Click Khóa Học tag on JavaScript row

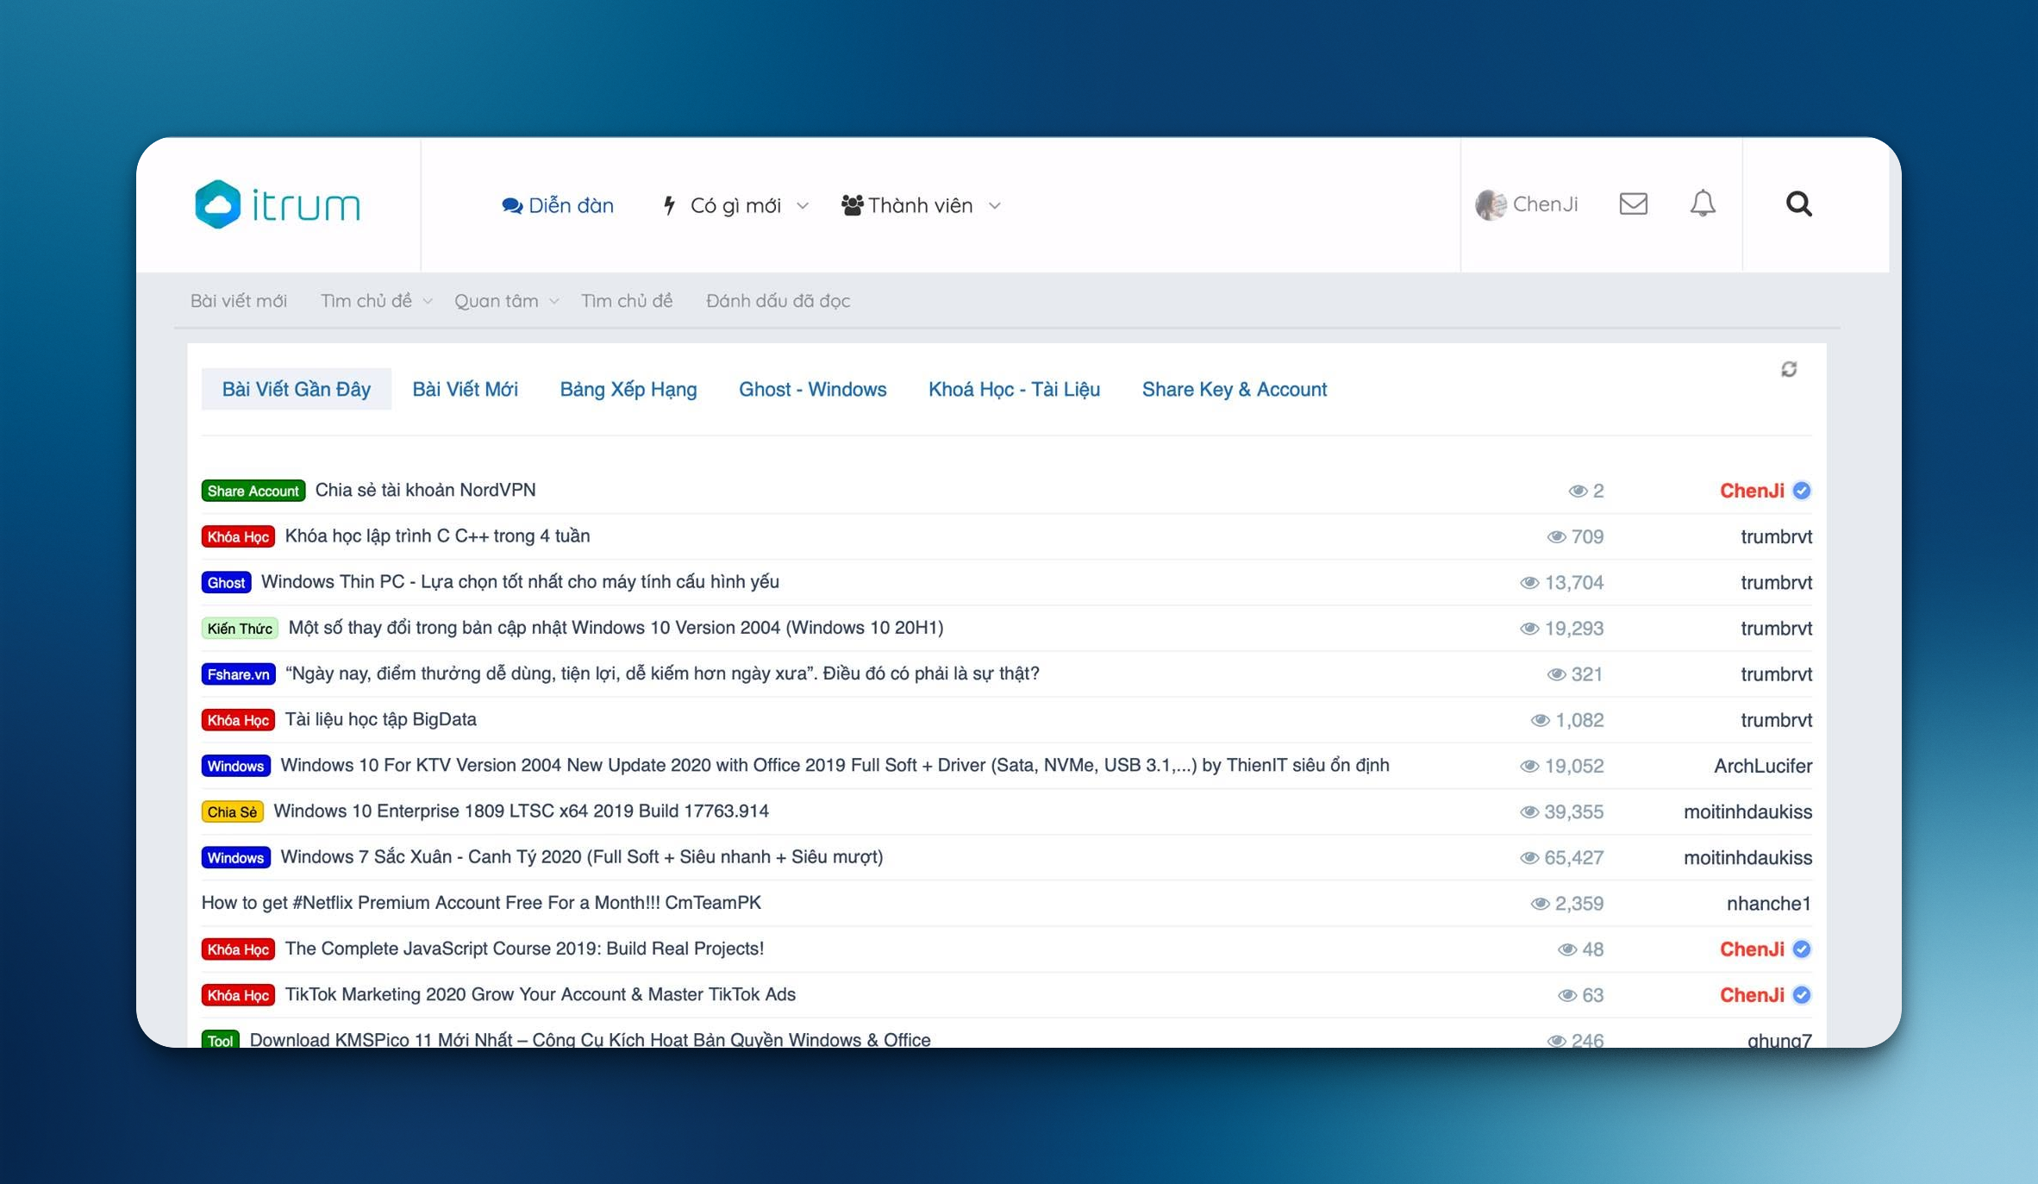[238, 949]
